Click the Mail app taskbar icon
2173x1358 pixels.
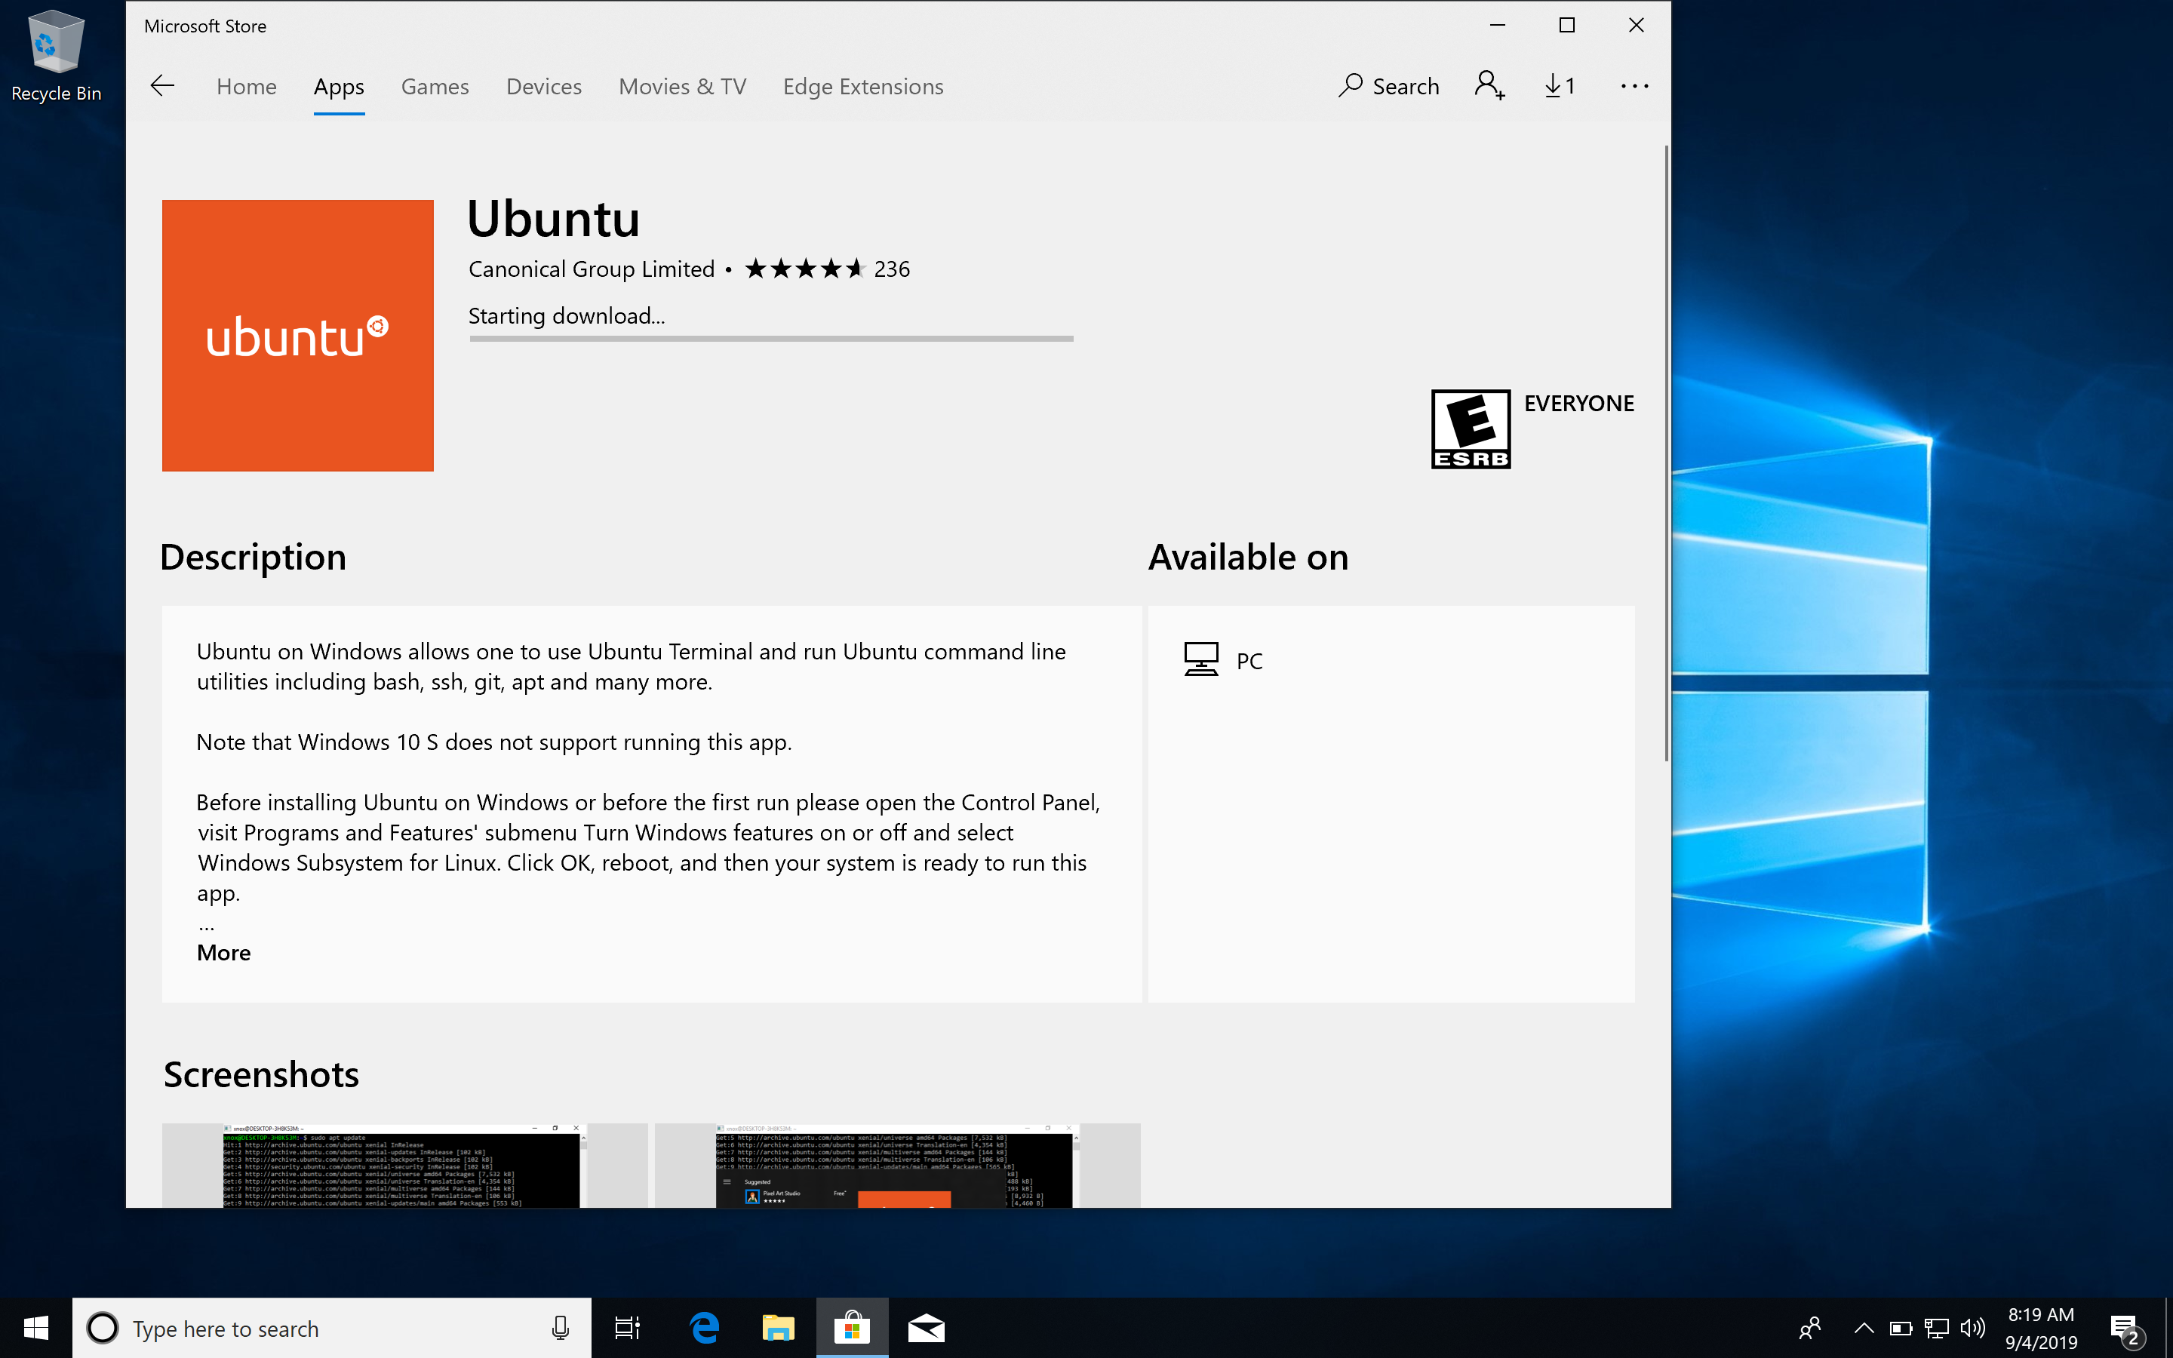(926, 1328)
